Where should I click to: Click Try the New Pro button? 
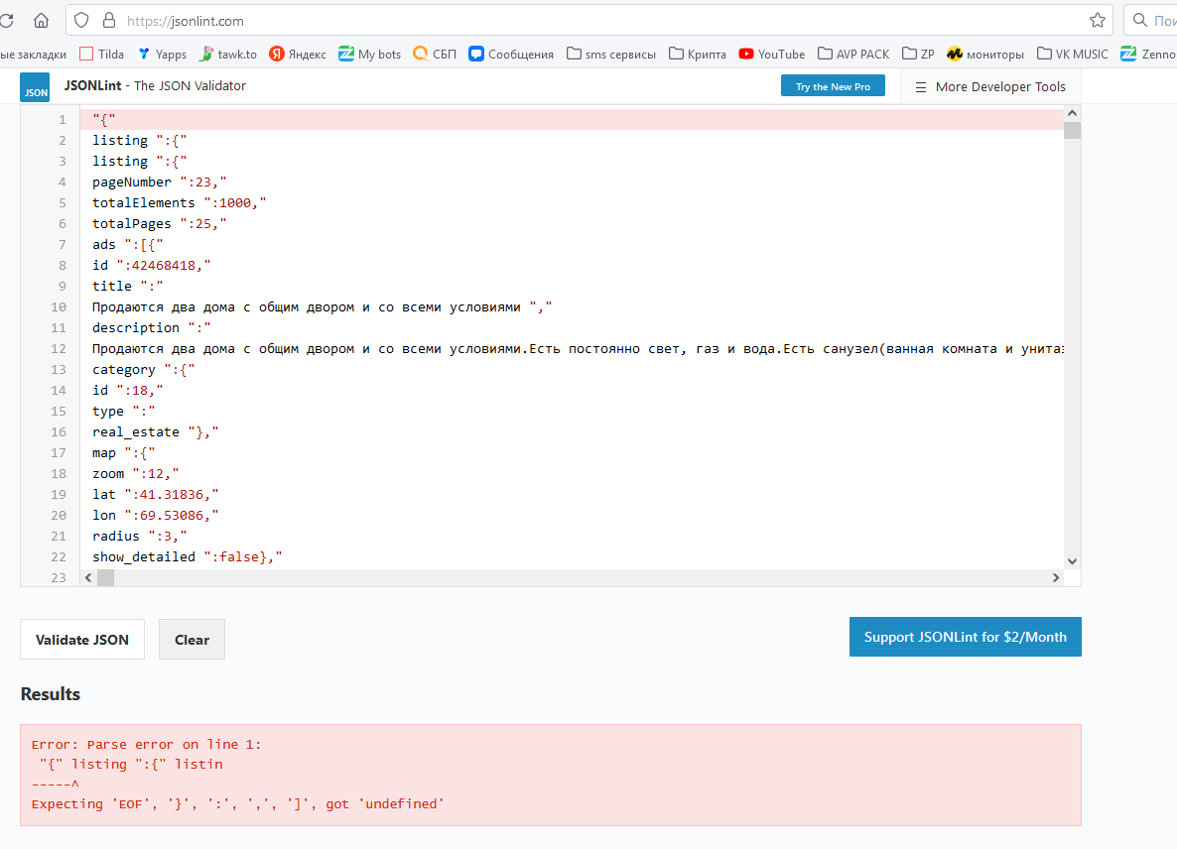click(x=833, y=87)
